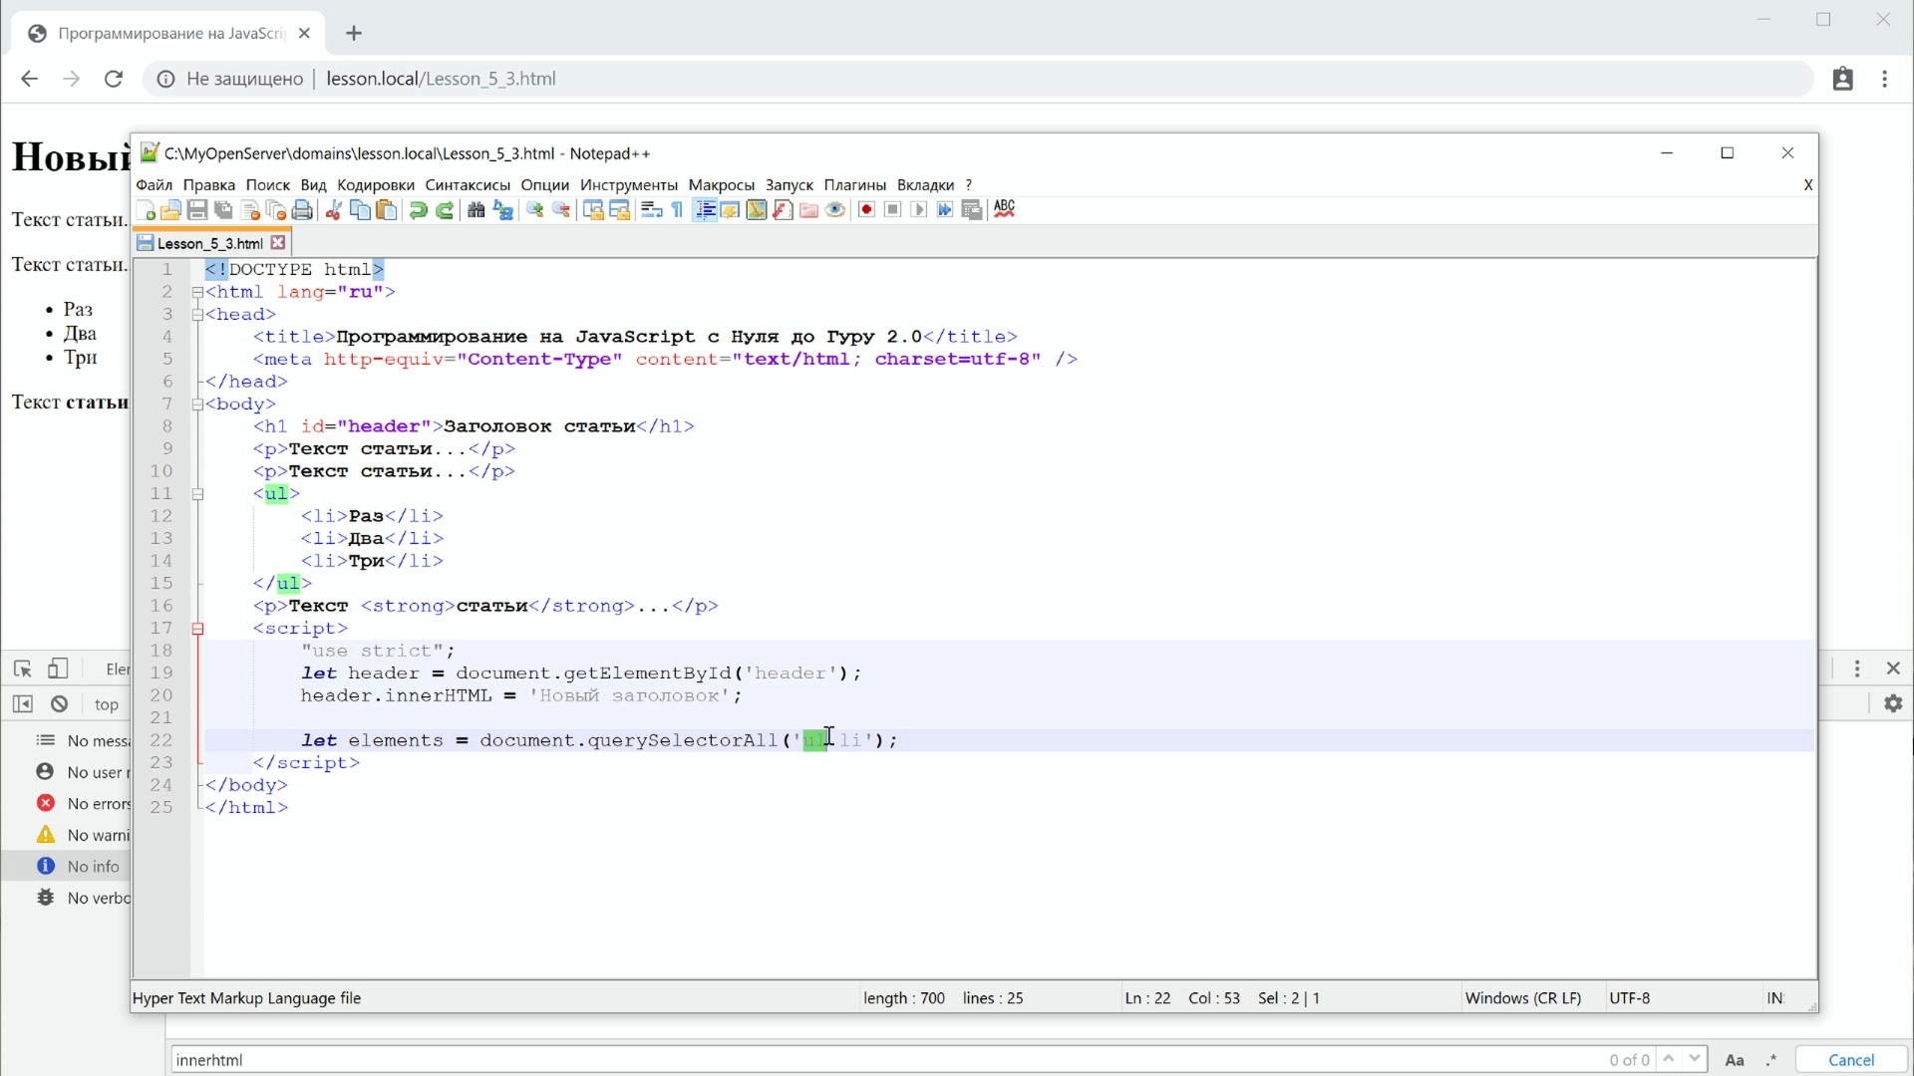
Task: Toggle Match Case Aa in search bar
Action: pos(1735,1060)
